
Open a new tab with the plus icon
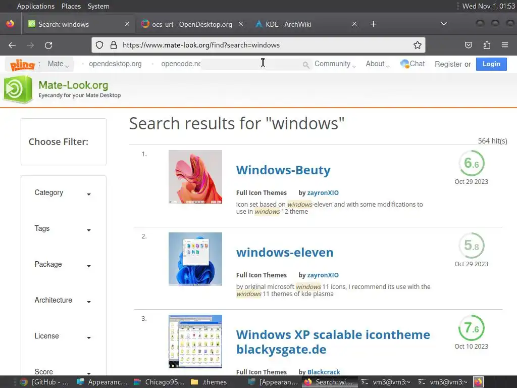(373, 24)
